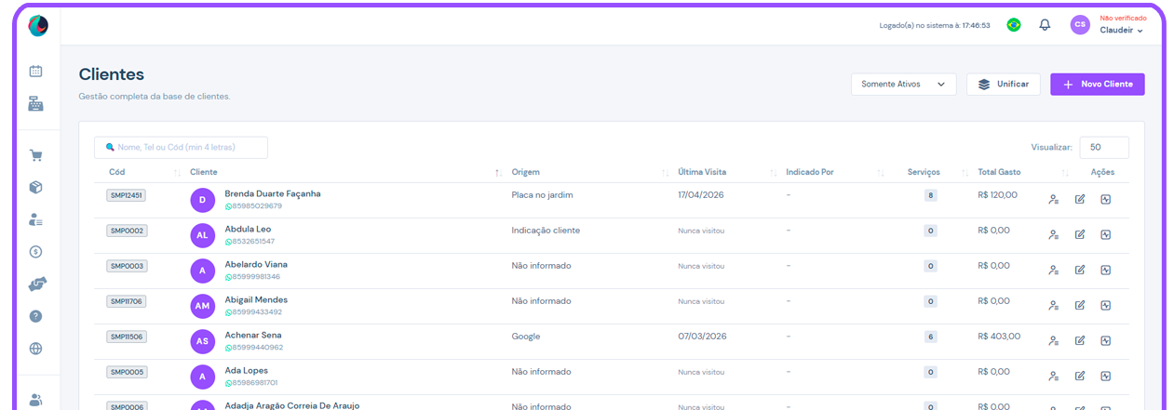The height and width of the screenshot is (410, 1174).
Task: Click the Visualizar rows count field
Action: tap(1104, 147)
